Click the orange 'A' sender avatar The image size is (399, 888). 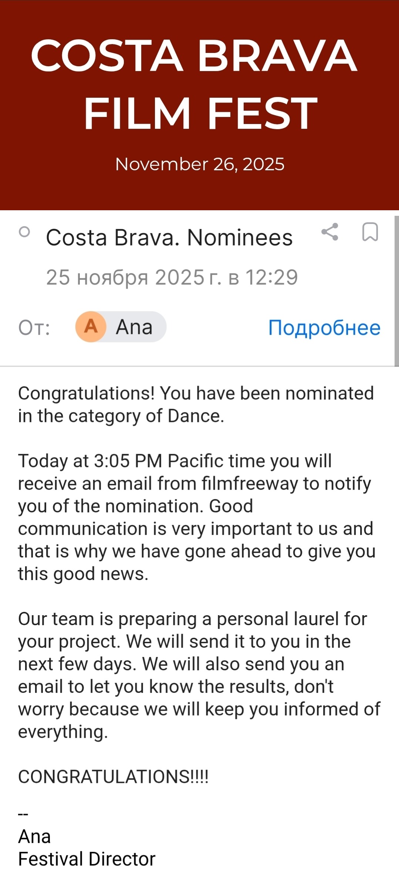coord(91,327)
